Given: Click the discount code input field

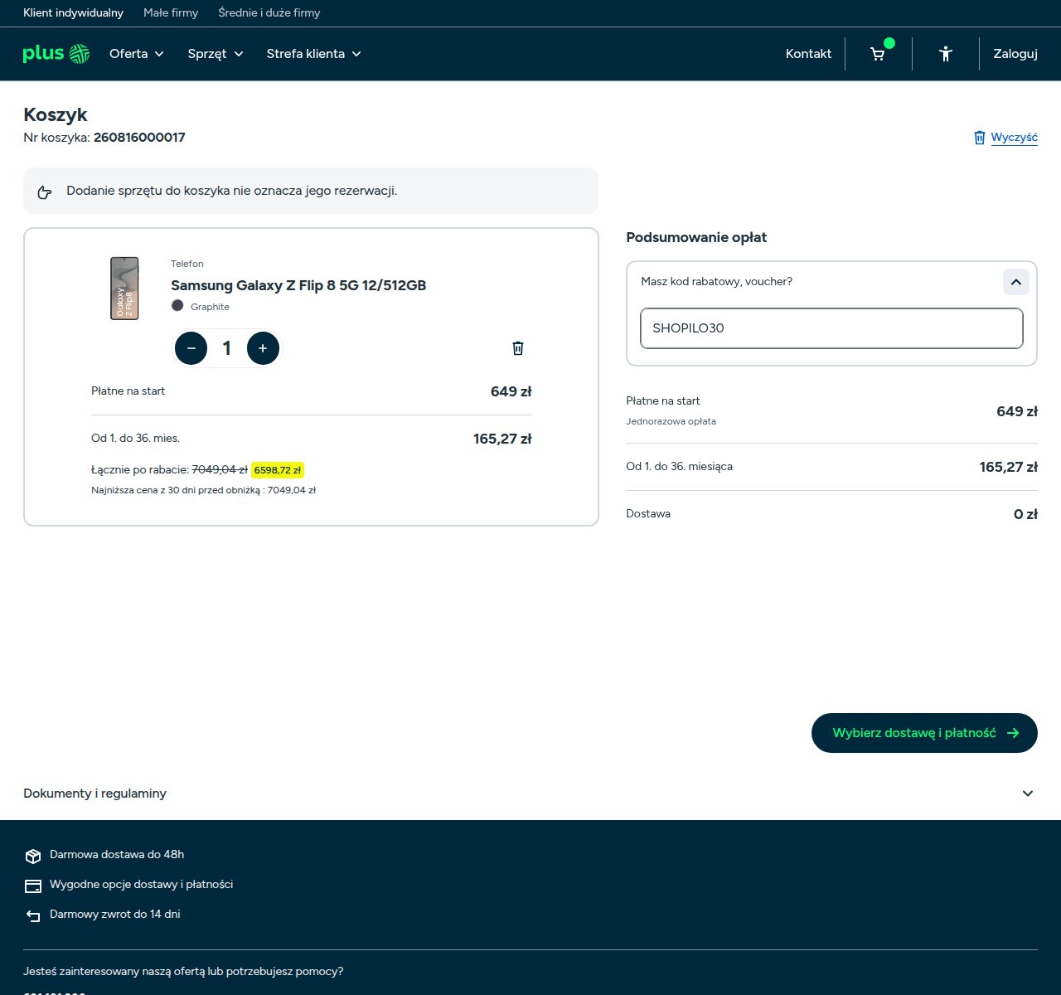Looking at the screenshot, I should 831,328.
